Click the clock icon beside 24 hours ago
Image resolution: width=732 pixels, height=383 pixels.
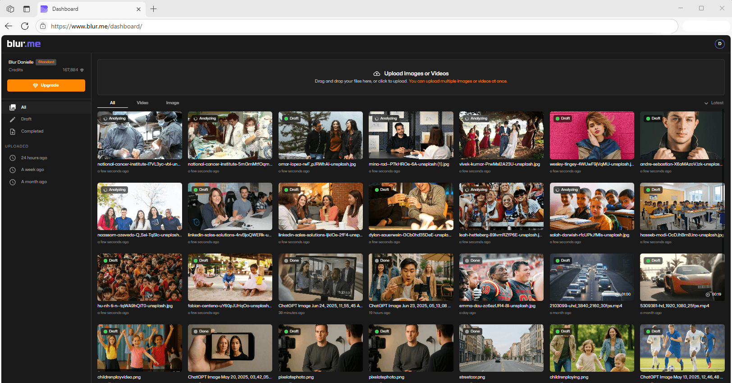[x=13, y=158]
